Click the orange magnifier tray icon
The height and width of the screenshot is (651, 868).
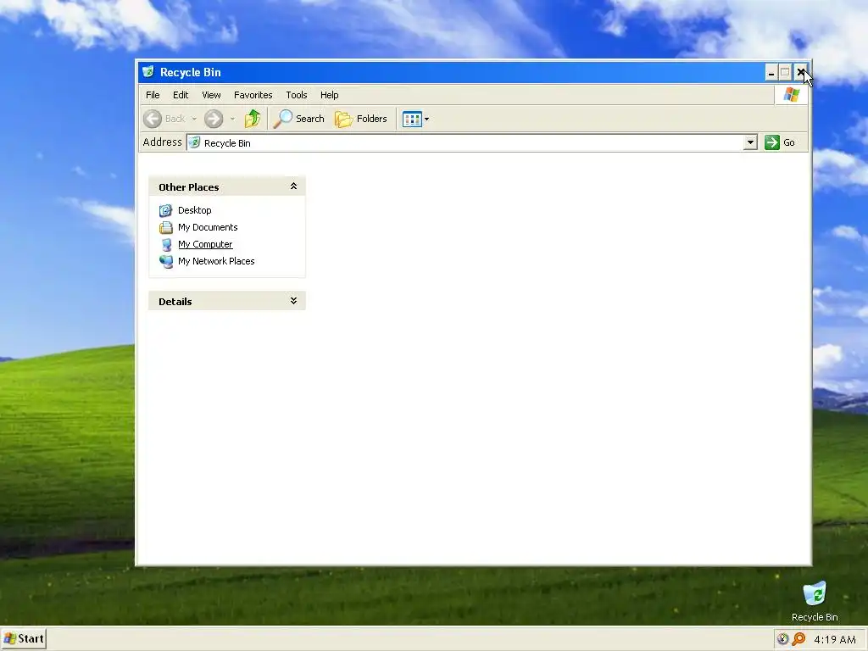click(x=798, y=639)
